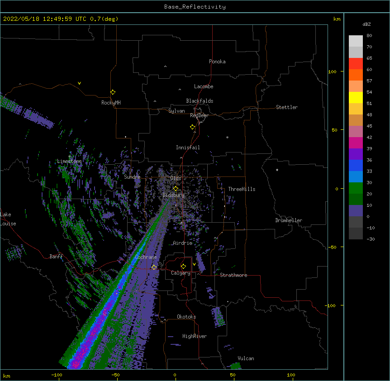The image size is (390, 381).
Task: Click the ThreeHills label
Action: point(242,189)
